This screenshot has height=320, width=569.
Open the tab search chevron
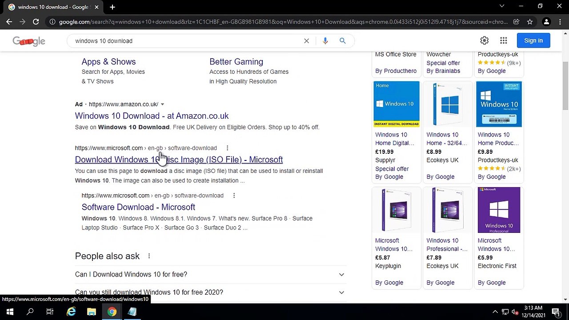coord(502,6)
